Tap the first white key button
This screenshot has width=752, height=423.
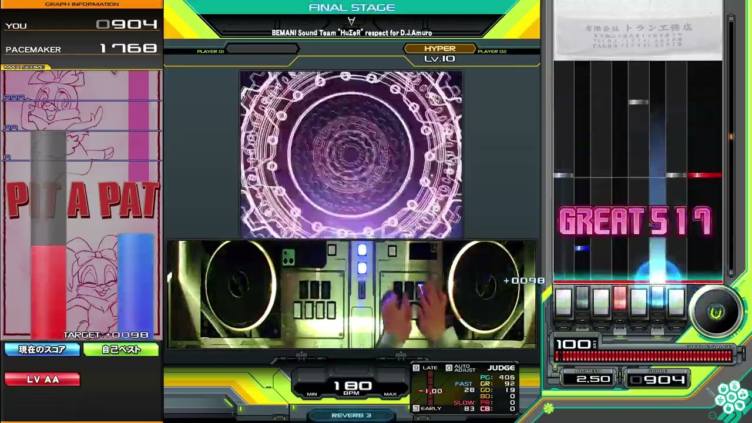(563, 301)
